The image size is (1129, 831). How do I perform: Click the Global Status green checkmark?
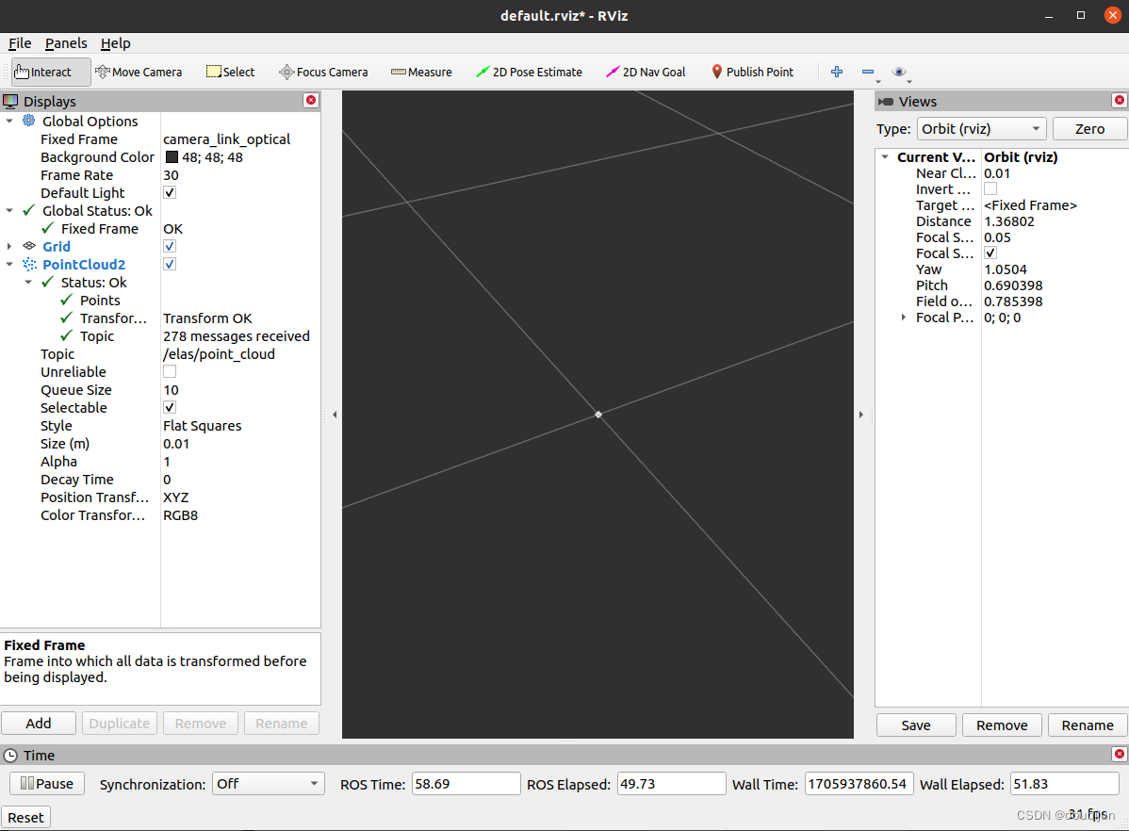pyautogui.click(x=29, y=210)
